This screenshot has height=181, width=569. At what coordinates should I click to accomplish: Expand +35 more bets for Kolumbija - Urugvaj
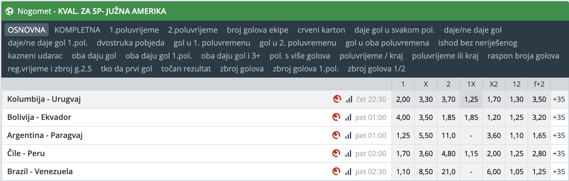coord(559,99)
